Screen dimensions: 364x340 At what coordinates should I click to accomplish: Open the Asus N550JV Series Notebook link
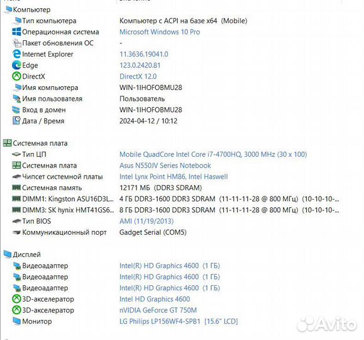(165, 166)
